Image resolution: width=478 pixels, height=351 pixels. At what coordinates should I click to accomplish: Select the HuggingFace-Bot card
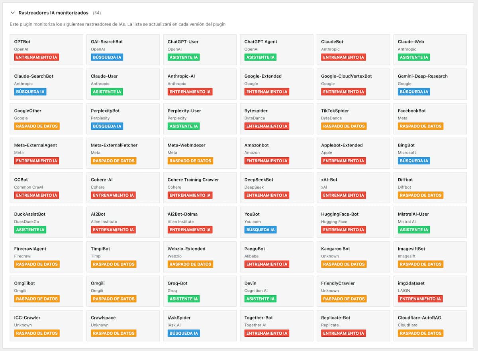353,222
